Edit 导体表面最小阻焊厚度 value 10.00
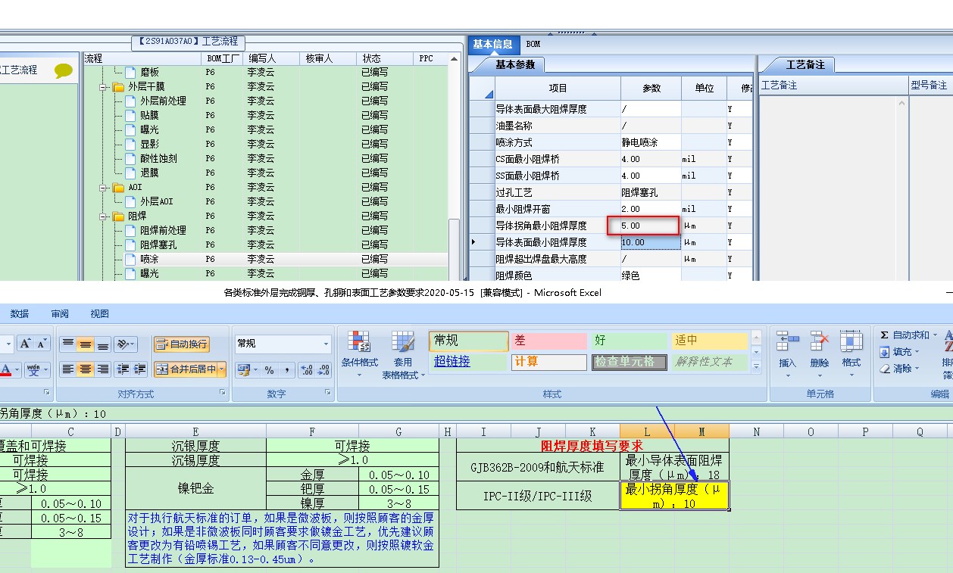 coord(650,242)
